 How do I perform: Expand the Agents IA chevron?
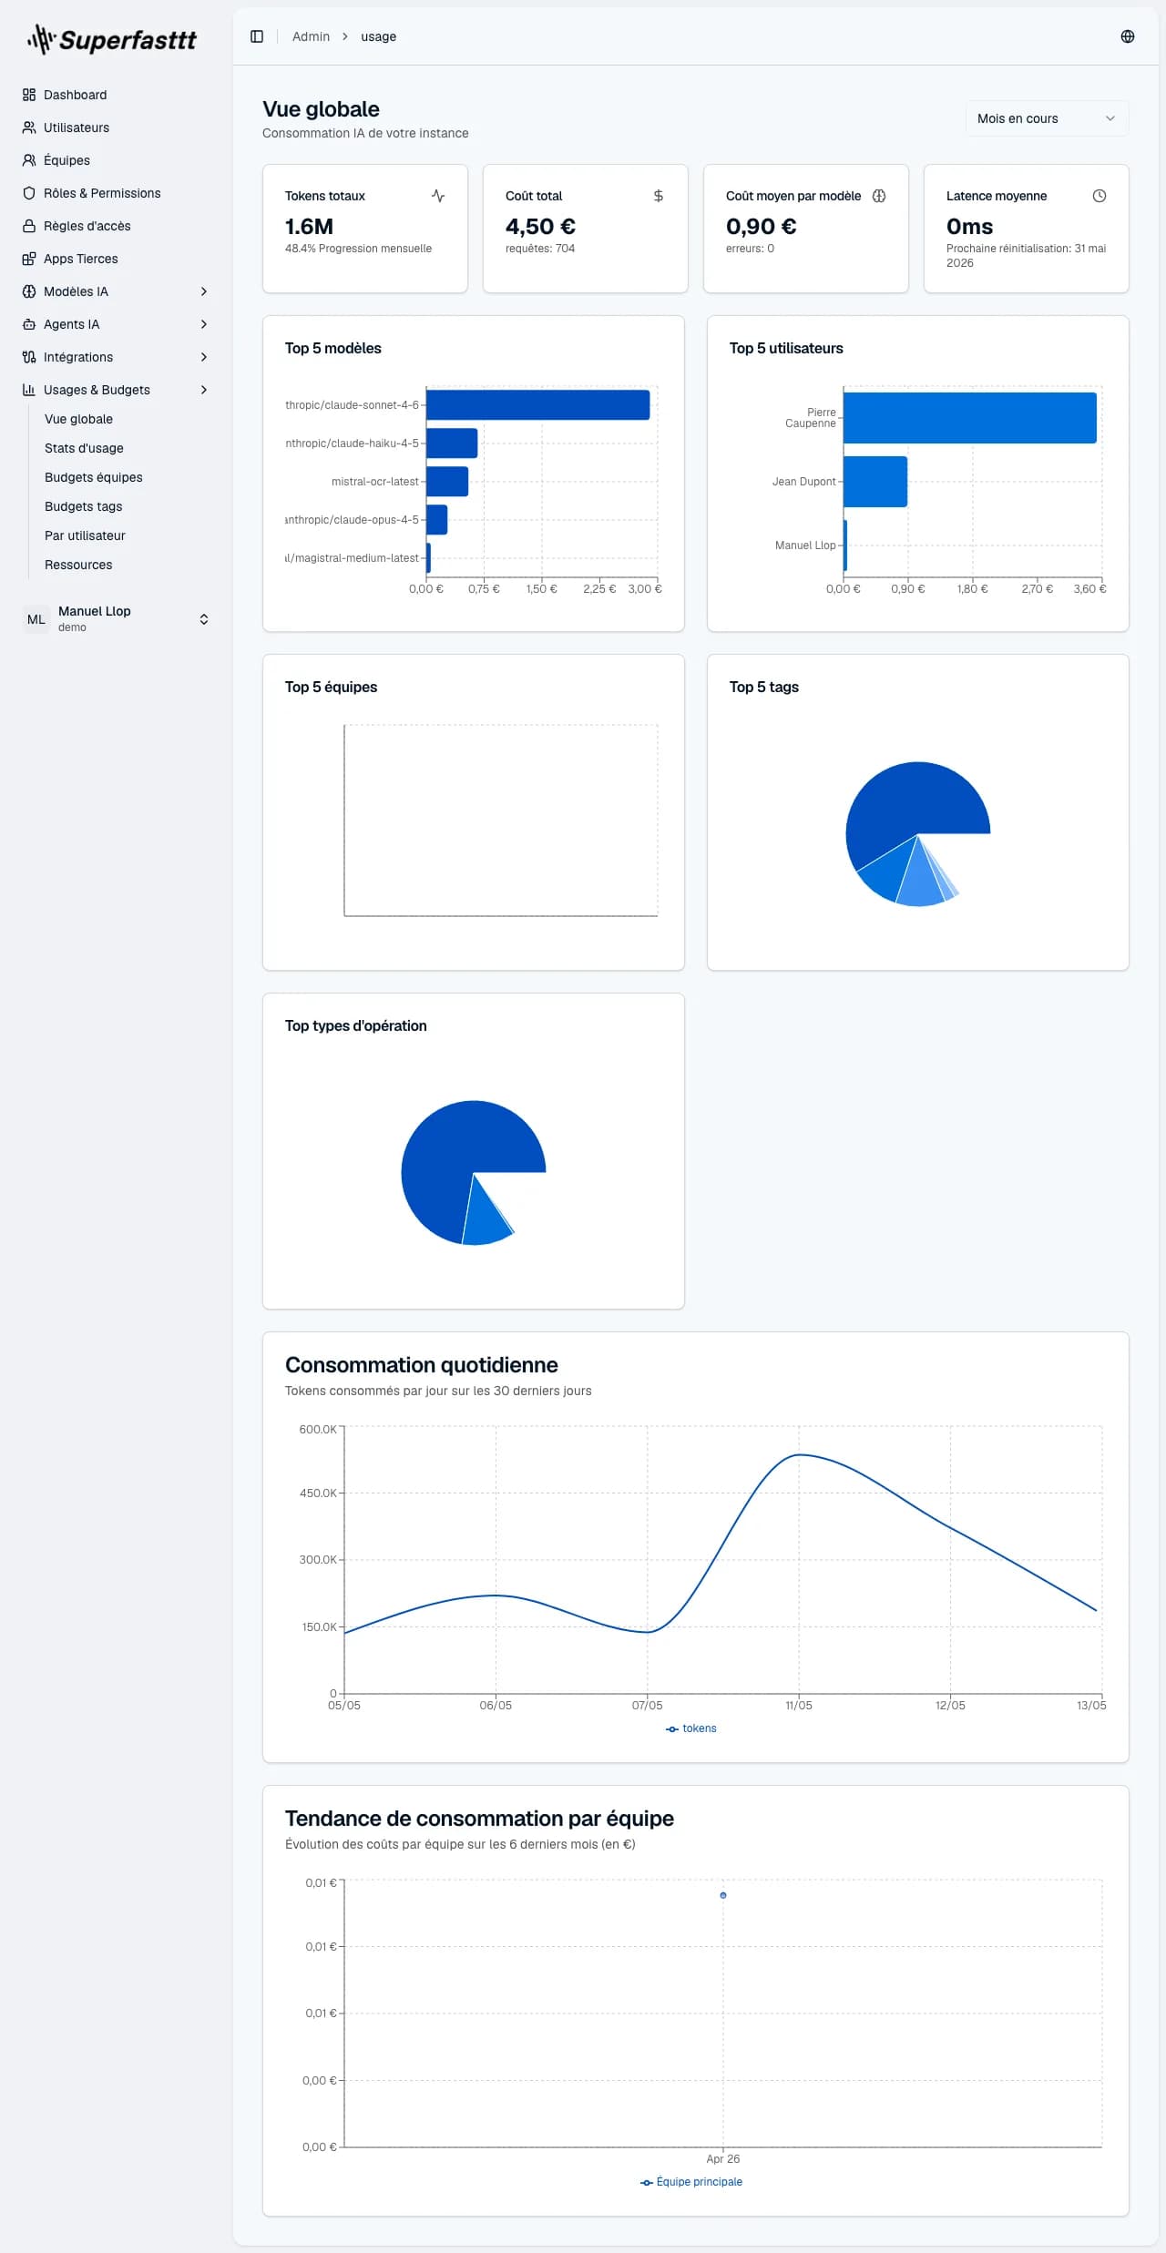point(204,324)
